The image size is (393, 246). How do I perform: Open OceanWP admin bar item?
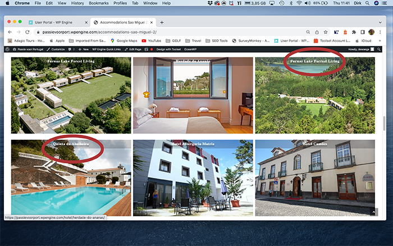pos(190,49)
